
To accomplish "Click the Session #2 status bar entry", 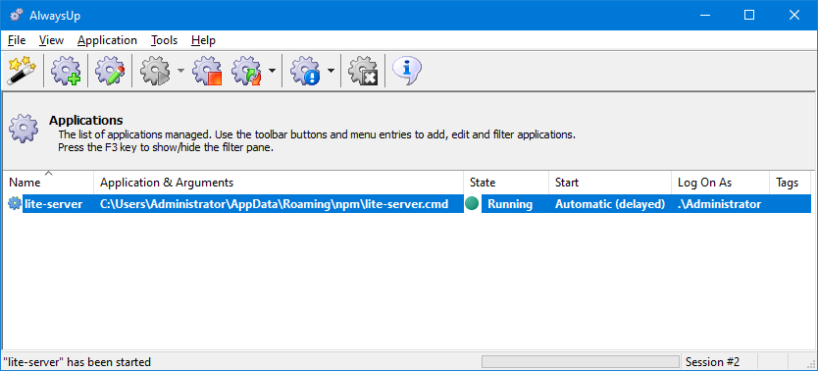I will click(712, 361).
